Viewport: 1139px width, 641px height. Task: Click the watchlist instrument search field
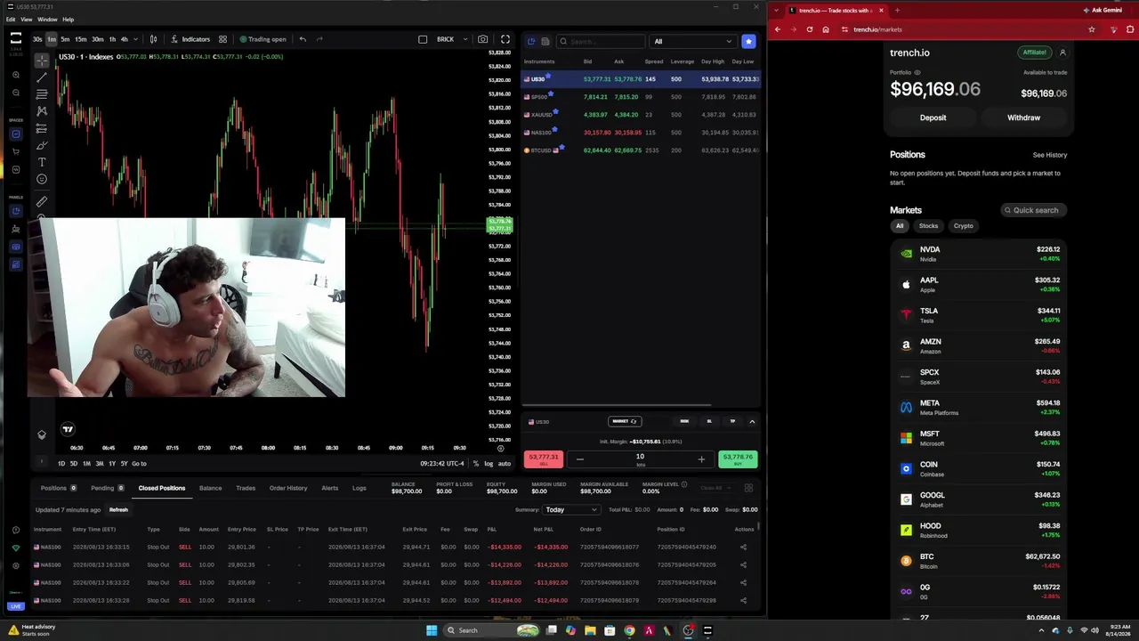click(x=601, y=41)
